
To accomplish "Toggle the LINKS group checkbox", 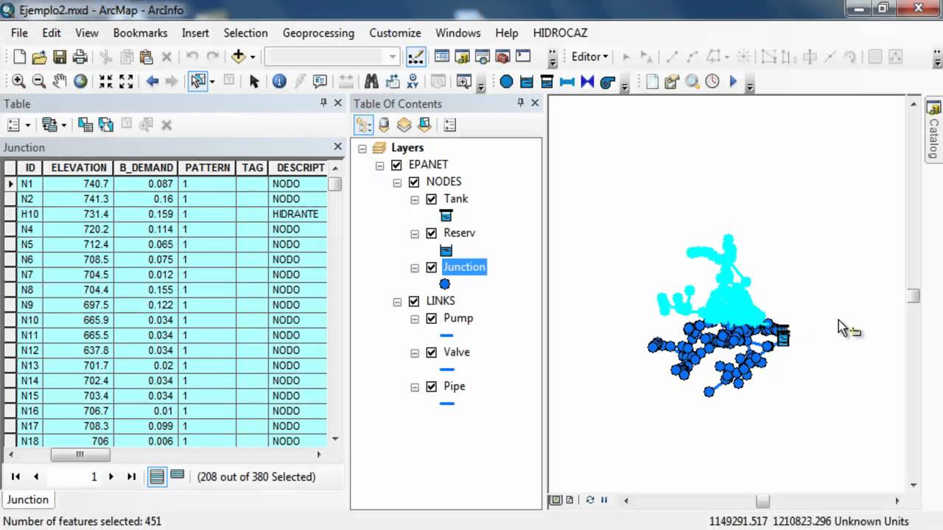I will pos(414,301).
